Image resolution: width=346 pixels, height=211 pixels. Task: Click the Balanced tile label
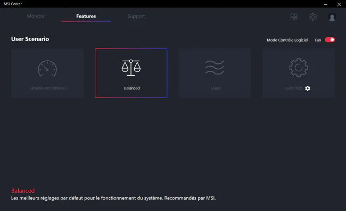point(131,88)
